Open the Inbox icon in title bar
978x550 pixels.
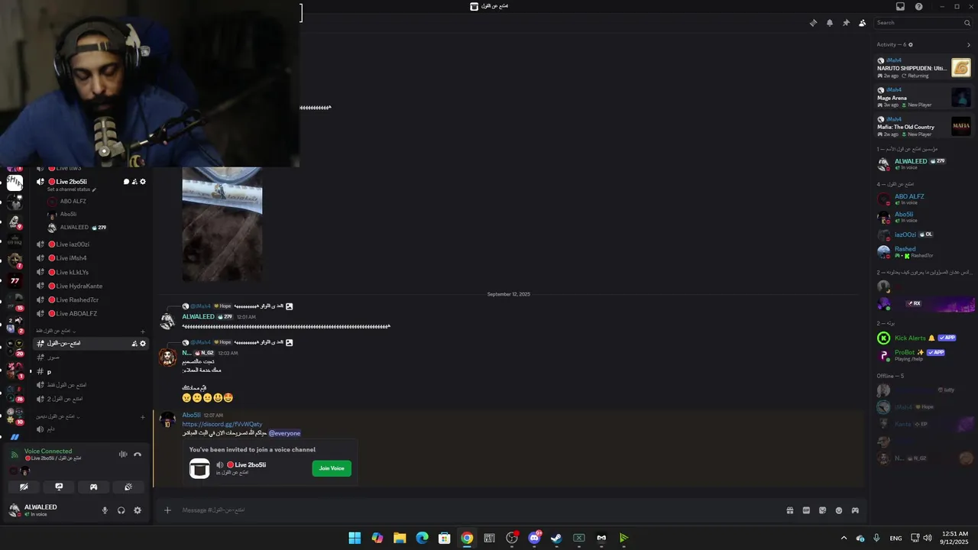[900, 7]
